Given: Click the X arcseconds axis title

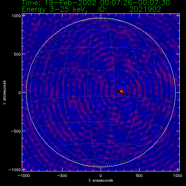Looking at the screenshot, I should (x=101, y=181).
